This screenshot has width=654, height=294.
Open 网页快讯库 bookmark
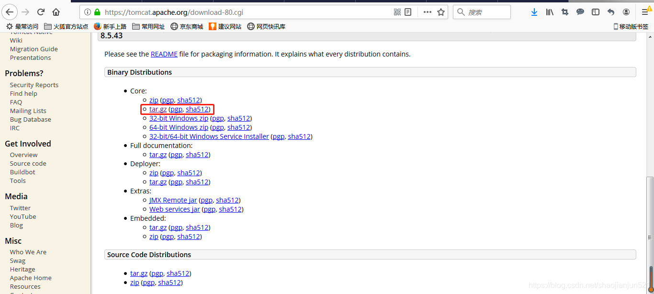tap(266, 26)
